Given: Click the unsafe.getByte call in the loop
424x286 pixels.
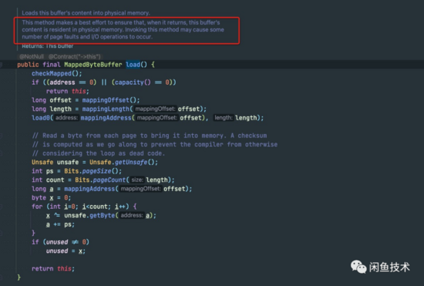Looking at the screenshot, I should tap(89, 215).
